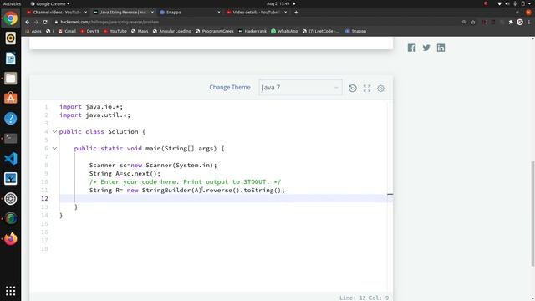Open the Java 7 language dropdown
Screen dimensions: 535x301
(300, 88)
